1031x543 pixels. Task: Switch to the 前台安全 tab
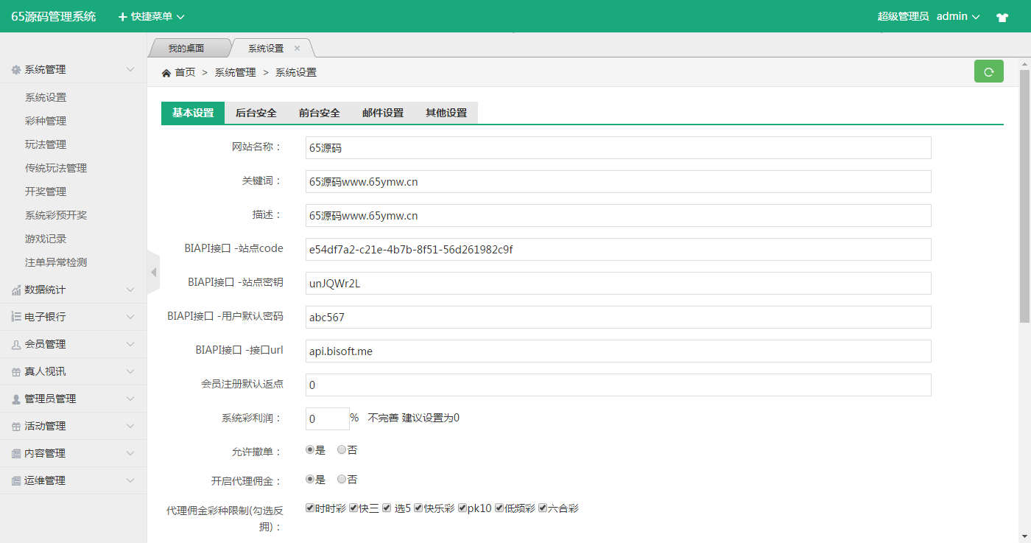click(x=320, y=113)
